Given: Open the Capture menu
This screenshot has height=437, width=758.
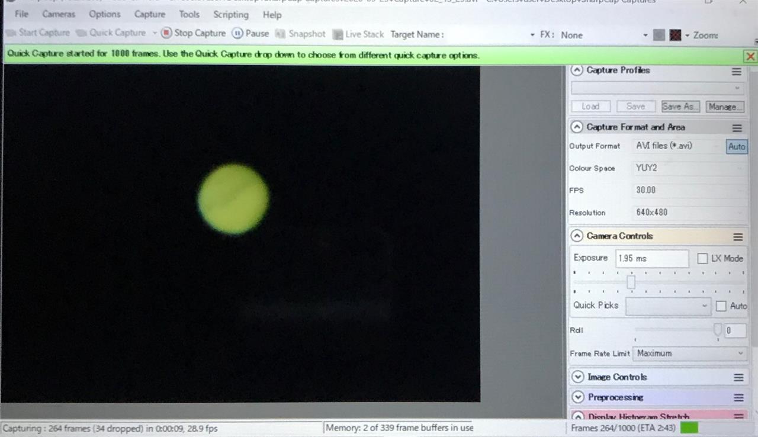Looking at the screenshot, I should pyautogui.click(x=150, y=14).
